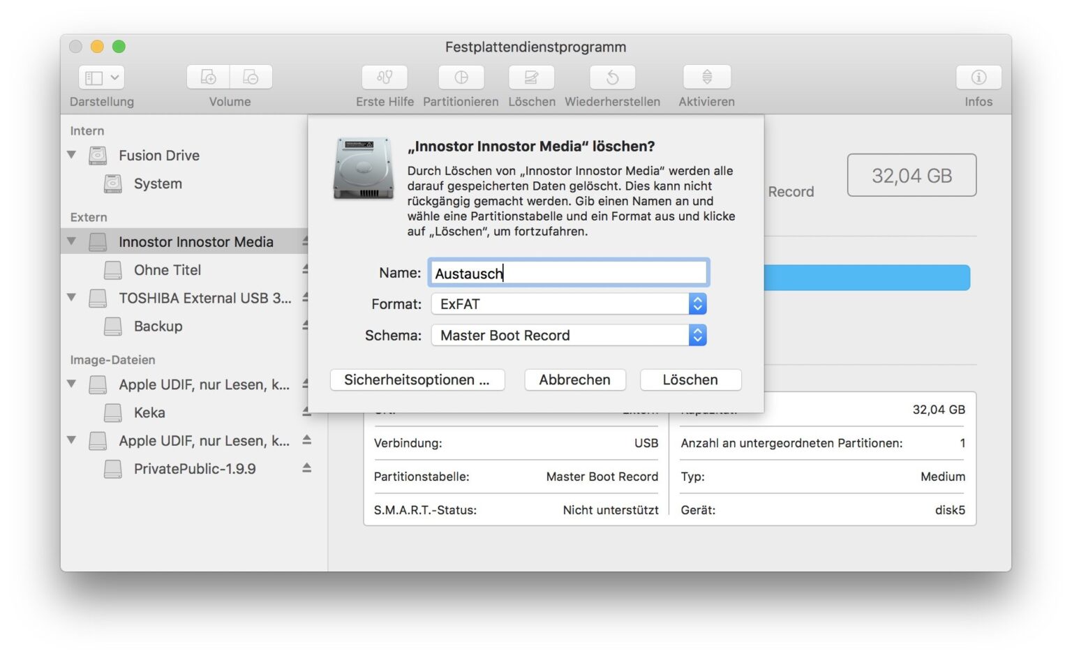The width and height of the screenshot is (1072, 658).
Task: Click the Aktivieren mount icon
Action: coord(706,77)
